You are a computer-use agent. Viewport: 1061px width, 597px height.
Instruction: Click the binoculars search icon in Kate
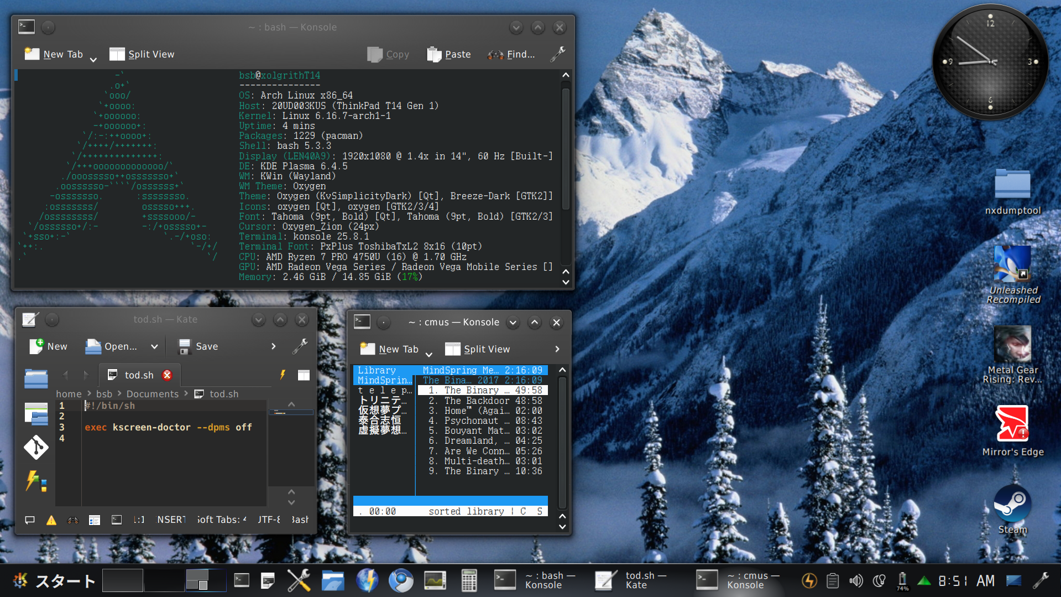click(72, 520)
